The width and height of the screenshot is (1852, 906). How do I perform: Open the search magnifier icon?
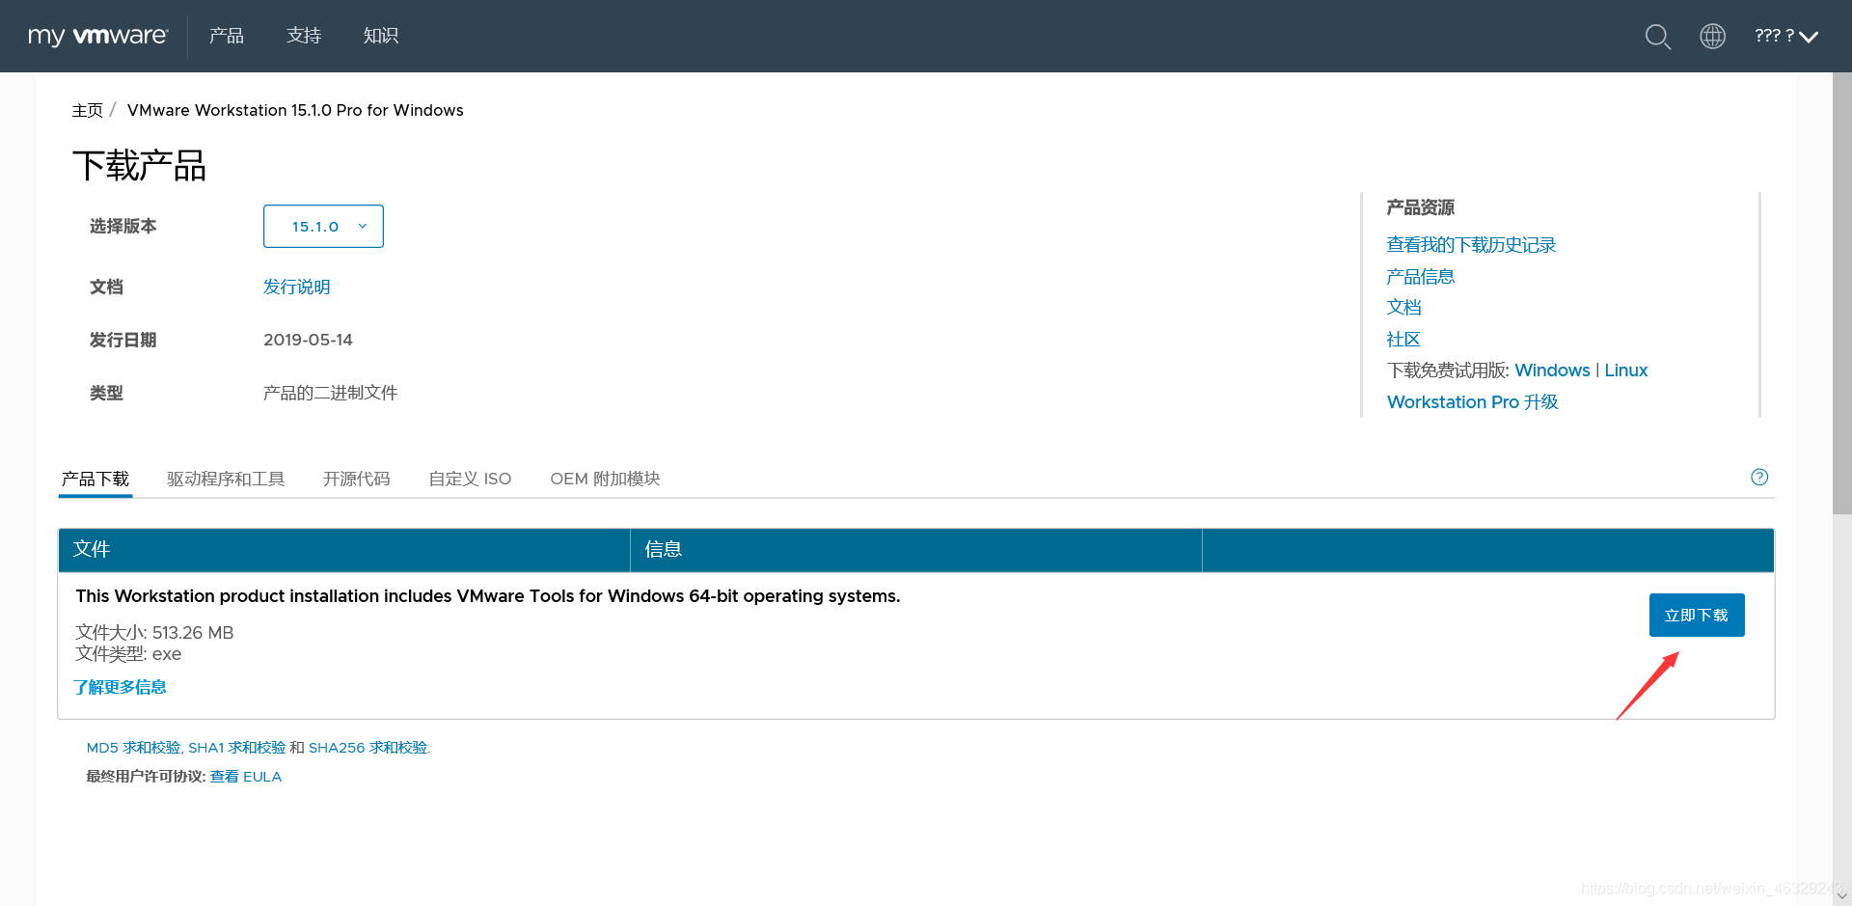[1657, 37]
